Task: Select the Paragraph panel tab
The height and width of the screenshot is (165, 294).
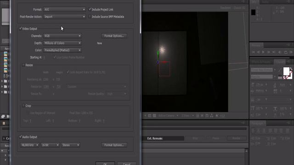Action: coord(258,123)
